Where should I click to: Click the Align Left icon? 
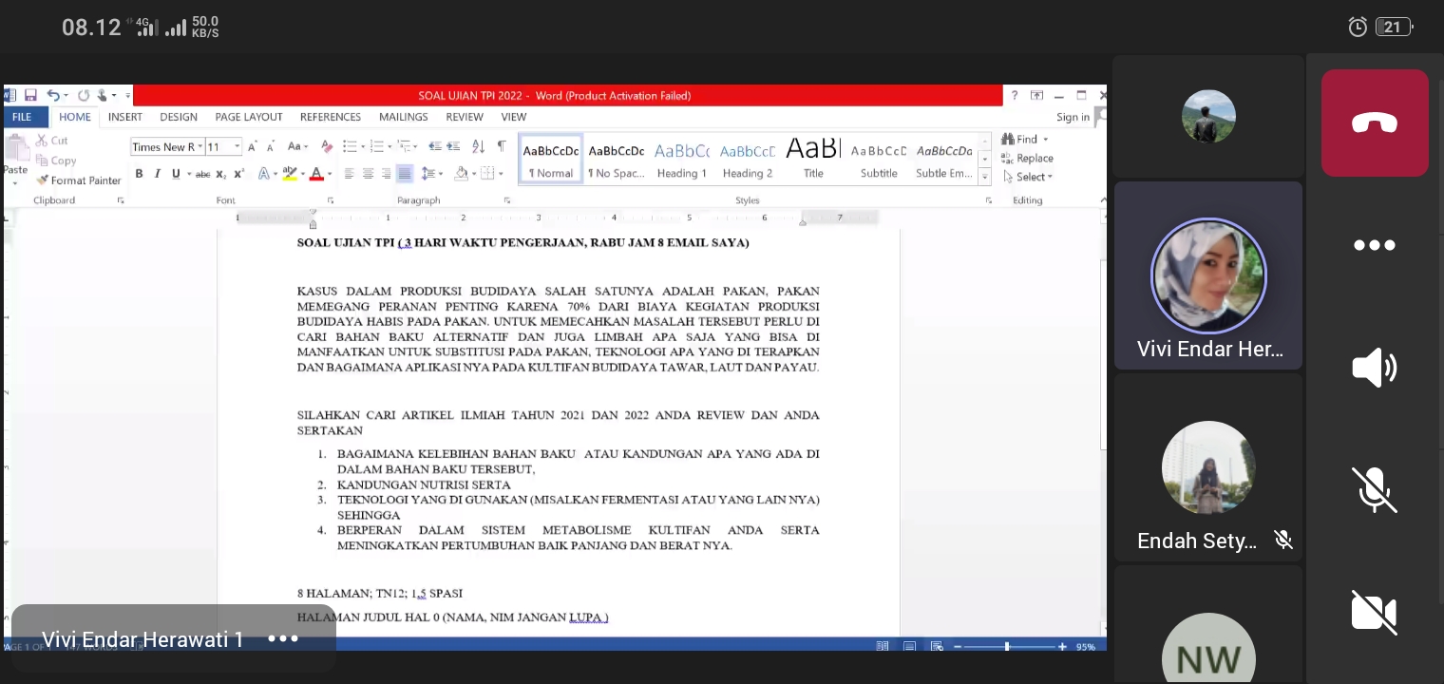pos(349,174)
